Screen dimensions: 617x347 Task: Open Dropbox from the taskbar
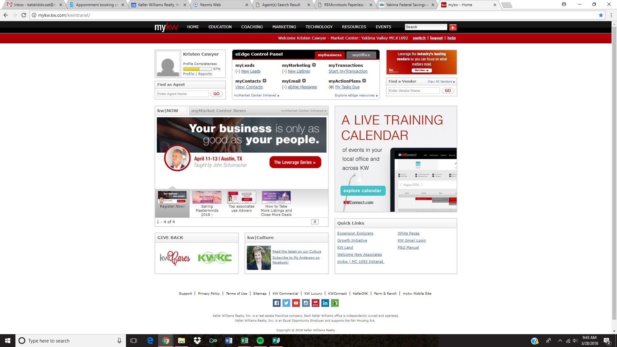[x=197, y=341]
